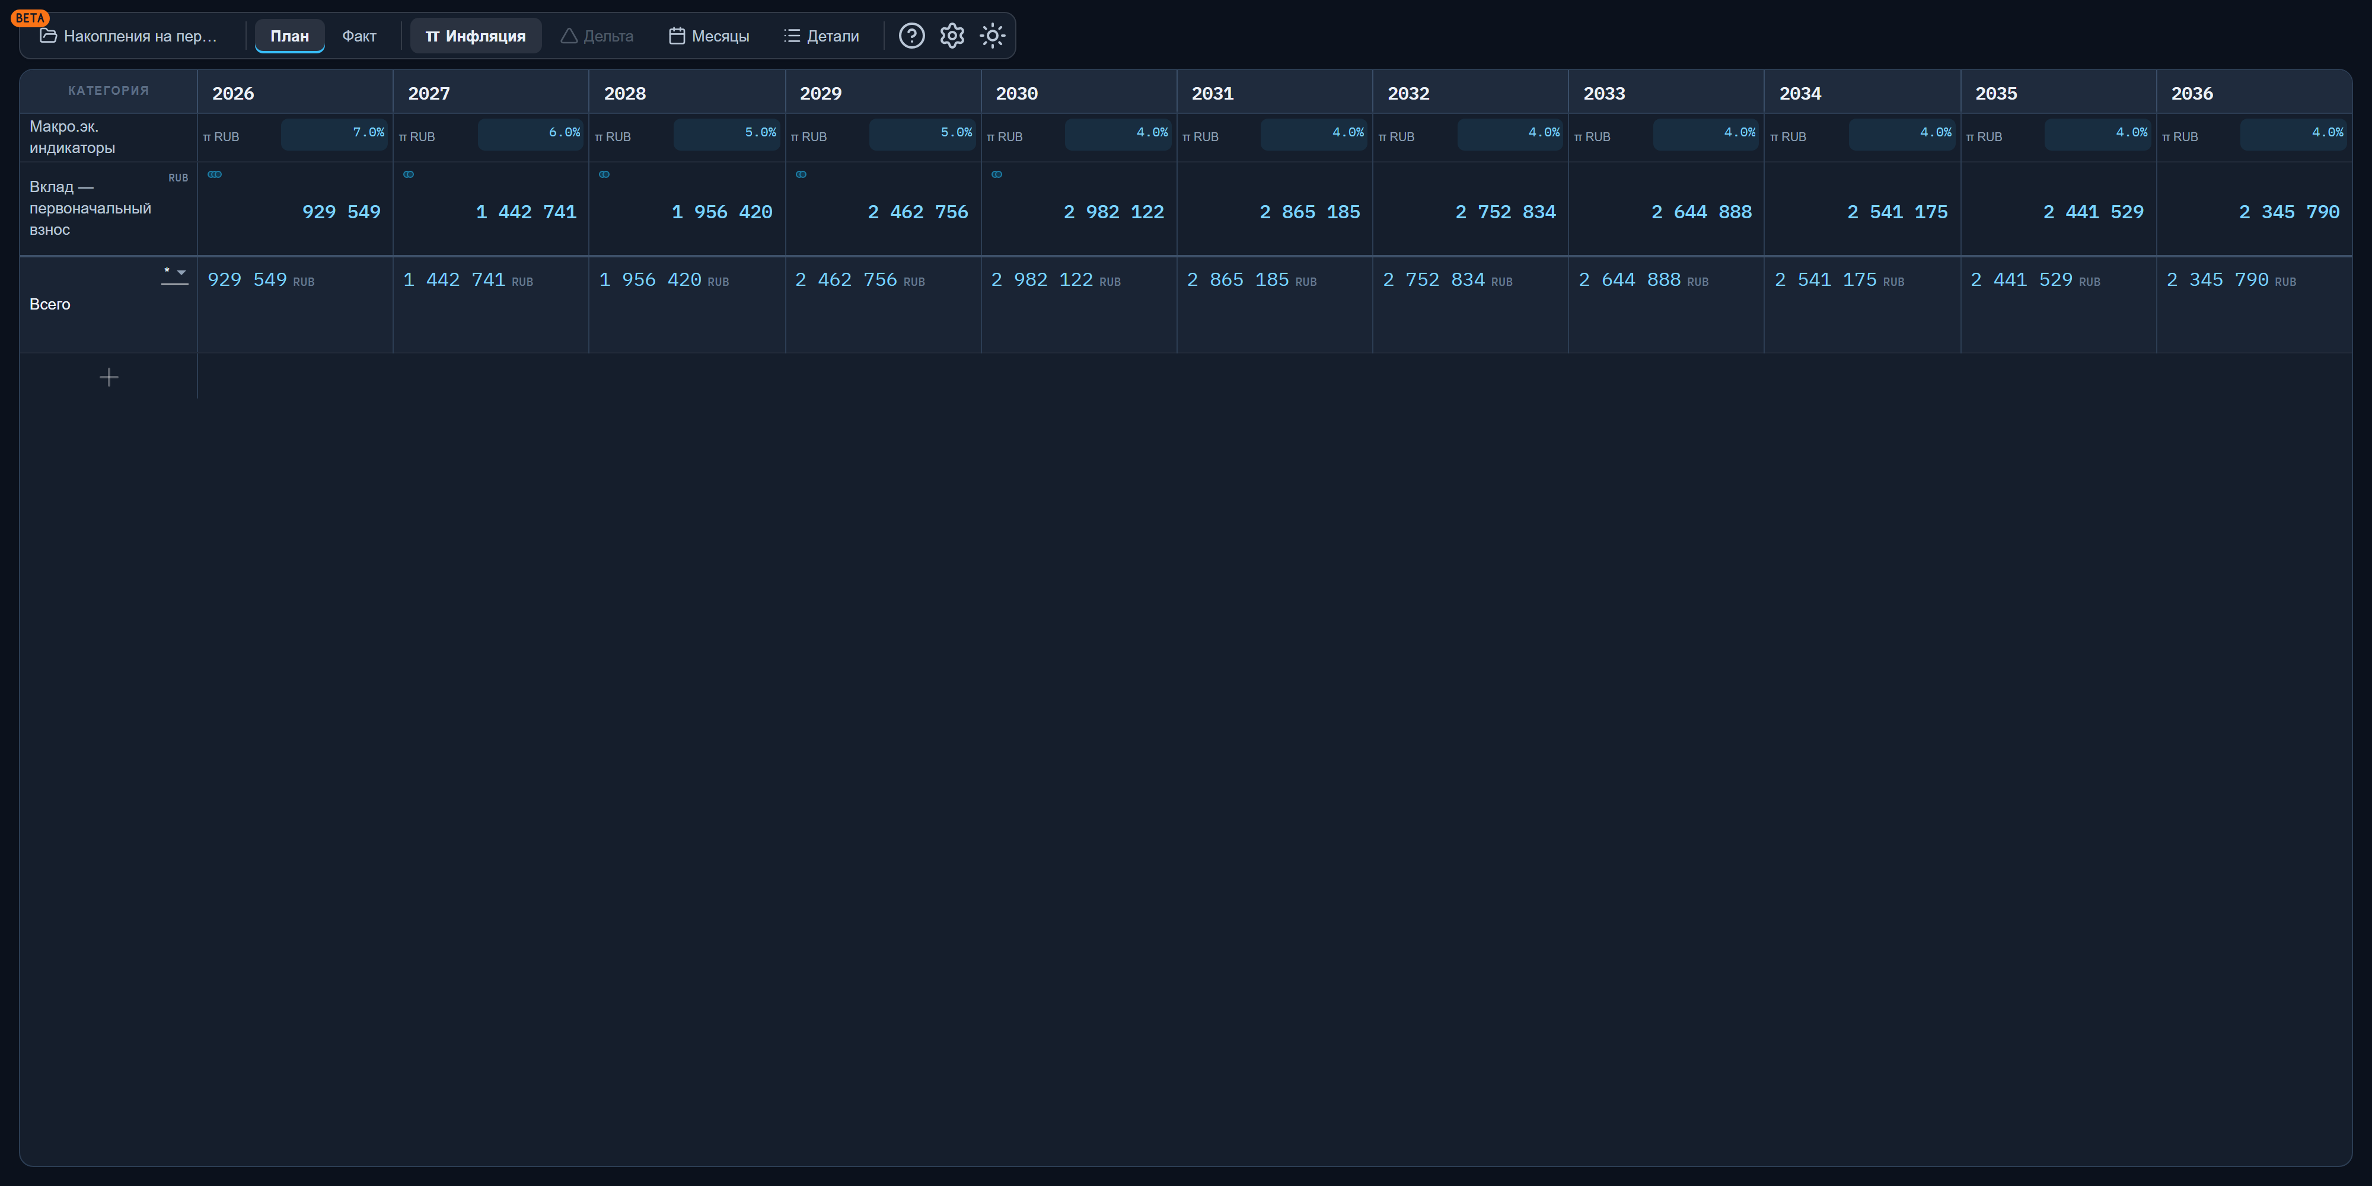Click the Всего row label
The height and width of the screenshot is (1186, 2372).
(50, 304)
